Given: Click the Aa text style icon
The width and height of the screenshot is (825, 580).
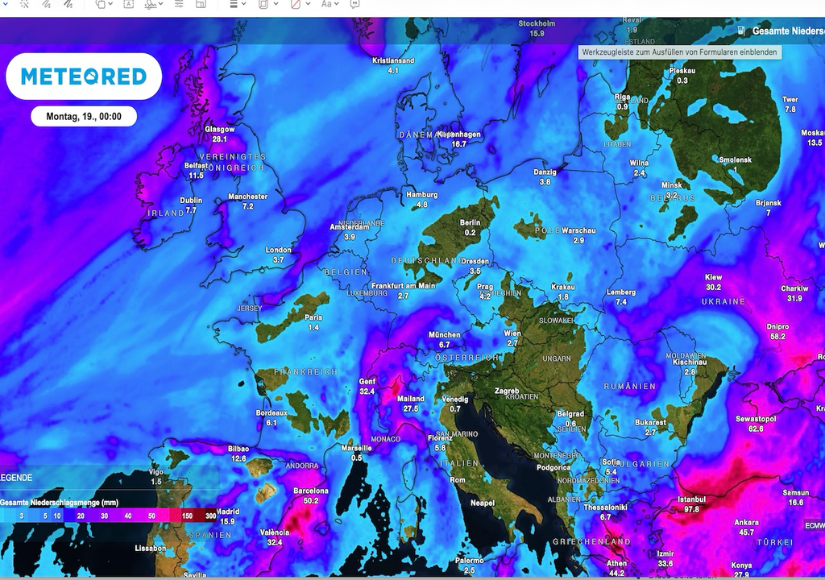Looking at the screenshot, I should click(326, 4).
